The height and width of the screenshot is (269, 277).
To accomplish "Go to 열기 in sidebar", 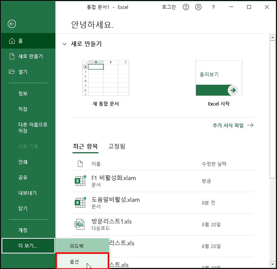I will [28, 72].
